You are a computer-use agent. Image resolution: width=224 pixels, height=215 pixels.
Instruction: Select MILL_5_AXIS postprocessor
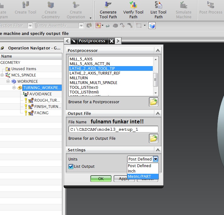tap(111, 59)
